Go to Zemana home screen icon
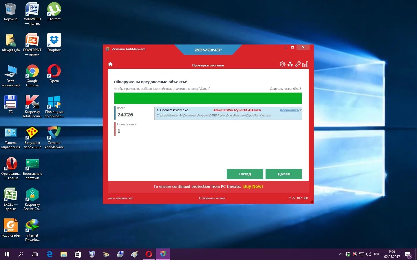This screenshot has width=417, height=260. tap(110, 64)
